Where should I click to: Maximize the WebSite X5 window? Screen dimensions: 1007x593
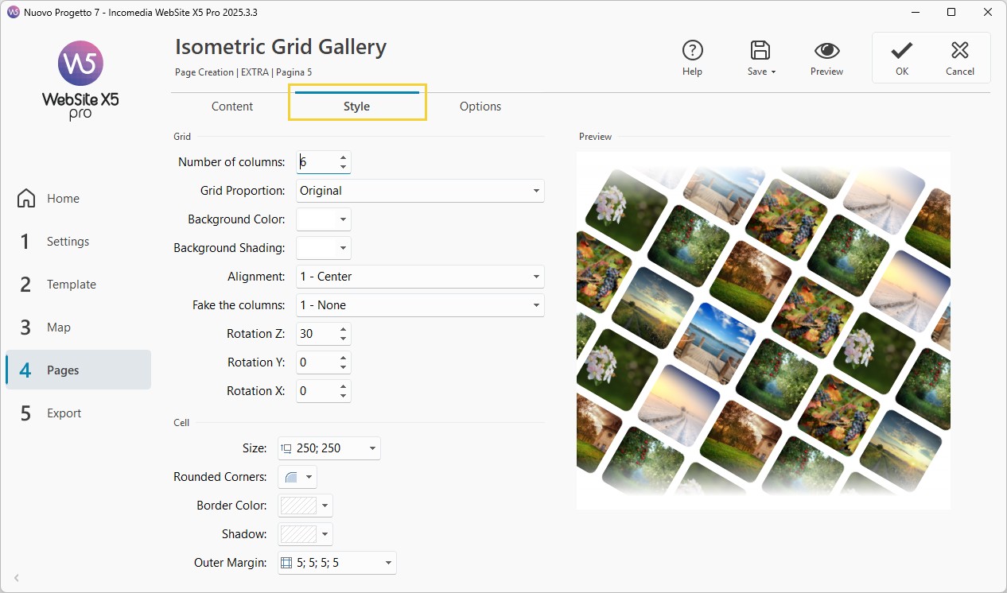pyautogui.click(x=951, y=13)
